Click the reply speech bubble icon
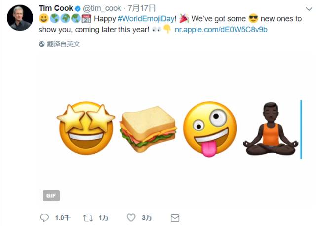Image resolution: width=316 pixels, height=226 pixels. tap(44, 218)
